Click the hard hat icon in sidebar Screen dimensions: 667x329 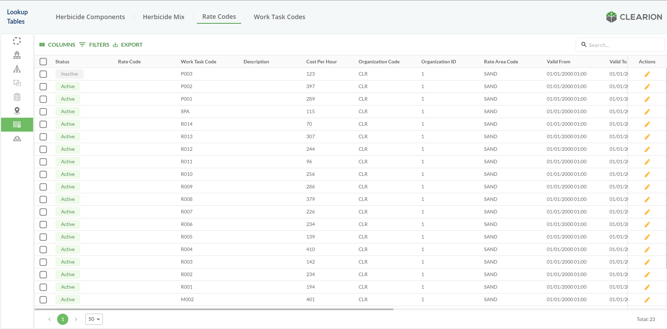click(x=17, y=139)
